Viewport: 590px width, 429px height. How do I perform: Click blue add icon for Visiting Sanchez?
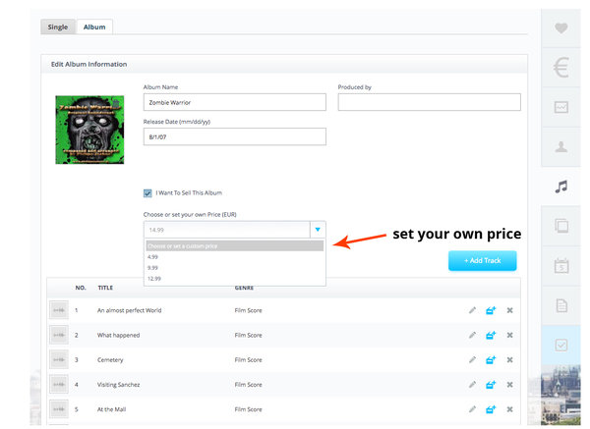[491, 385]
